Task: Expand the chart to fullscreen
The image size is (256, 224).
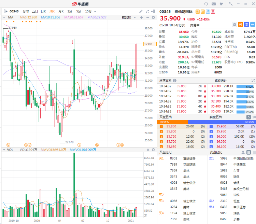Action: coord(147,11)
